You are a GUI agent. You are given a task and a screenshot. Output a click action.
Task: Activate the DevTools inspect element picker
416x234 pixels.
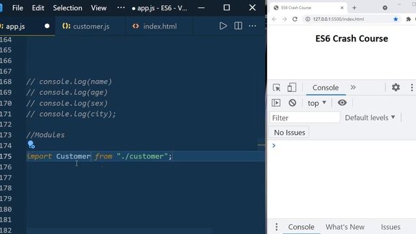click(276, 88)
